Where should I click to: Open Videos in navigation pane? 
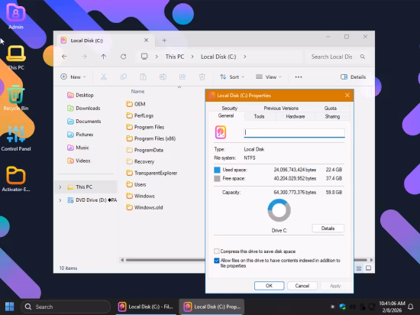pos(79,161)
